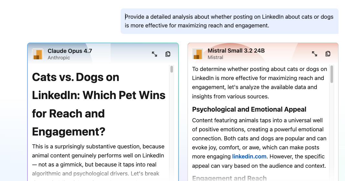Click the "Psychological and Emotional Appeal" heading
Image resolution: width=345 pixels, height=181 pixels.
[x=249, y=109]
